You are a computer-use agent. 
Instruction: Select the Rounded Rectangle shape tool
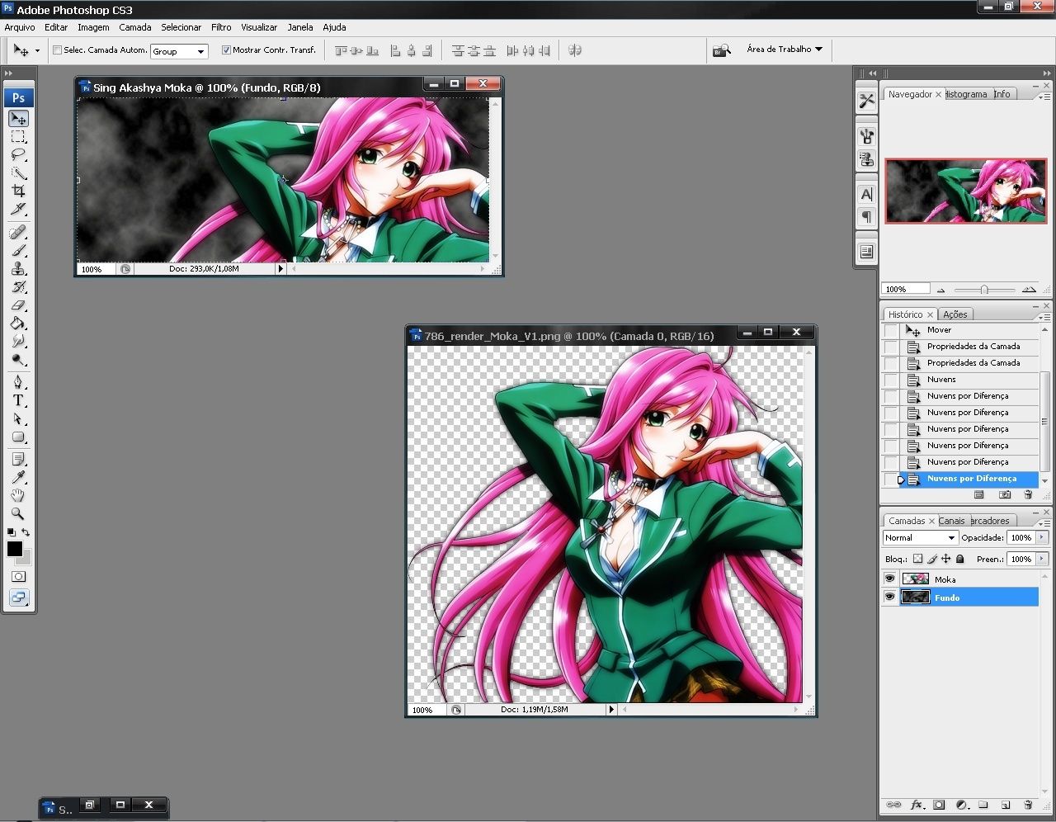click(x=18, y=437)
